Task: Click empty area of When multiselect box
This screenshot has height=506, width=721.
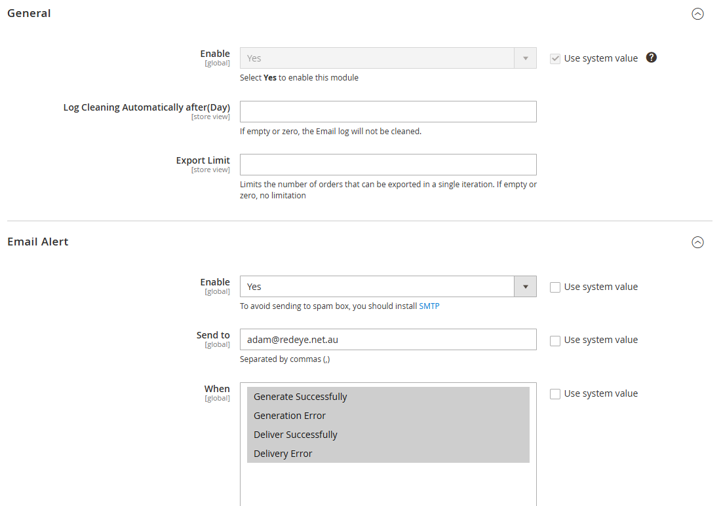Action: coord(388,484)
